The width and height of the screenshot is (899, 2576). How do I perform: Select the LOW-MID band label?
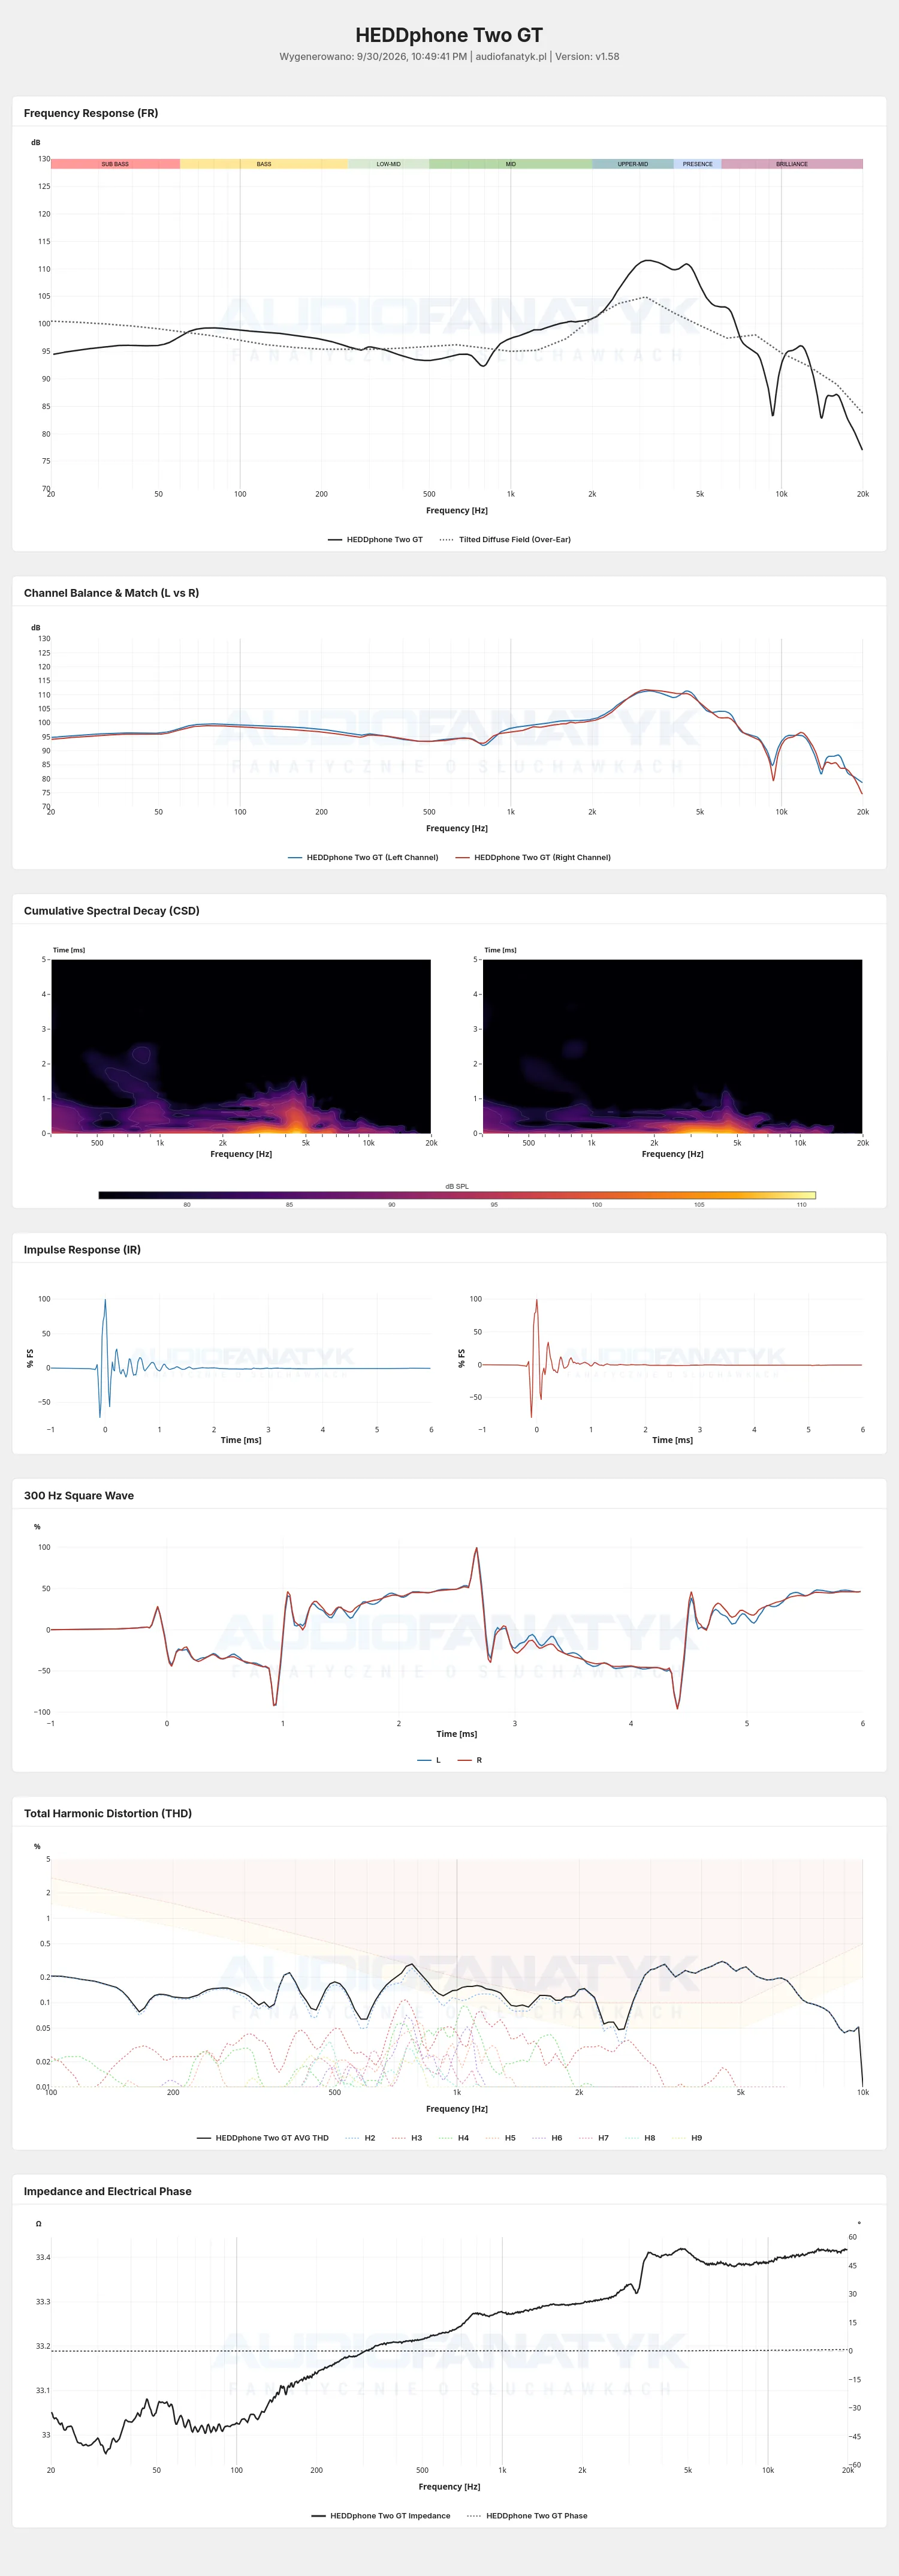click(x=388, y=164)
